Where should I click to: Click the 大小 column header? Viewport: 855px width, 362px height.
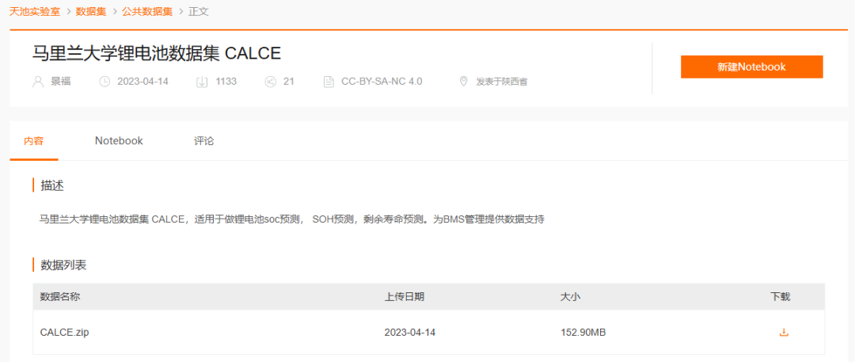(x=571, y=297)
